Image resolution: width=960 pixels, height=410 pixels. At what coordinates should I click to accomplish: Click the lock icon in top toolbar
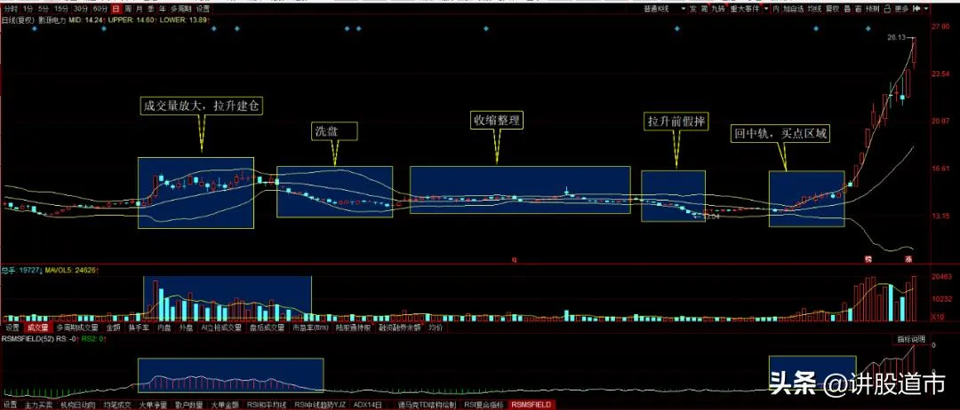point(886,9)
